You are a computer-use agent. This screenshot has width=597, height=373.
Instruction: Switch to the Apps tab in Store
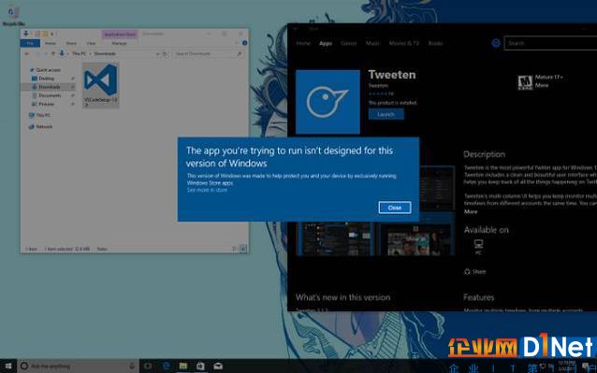[326, 43]
